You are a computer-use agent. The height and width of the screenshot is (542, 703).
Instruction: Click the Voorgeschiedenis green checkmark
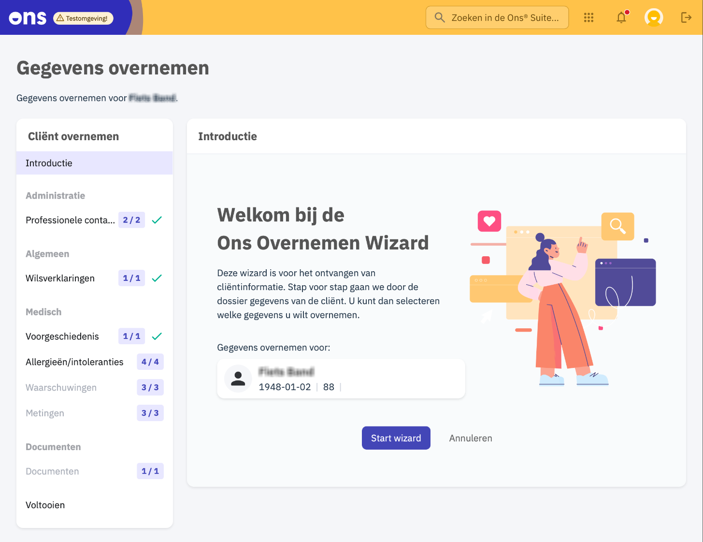pos(157,336)
